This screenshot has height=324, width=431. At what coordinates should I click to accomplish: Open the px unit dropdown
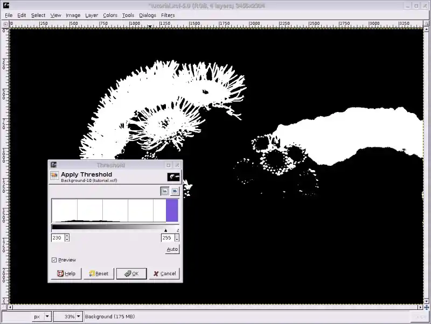pyautogui.click(x=47, y=316)
